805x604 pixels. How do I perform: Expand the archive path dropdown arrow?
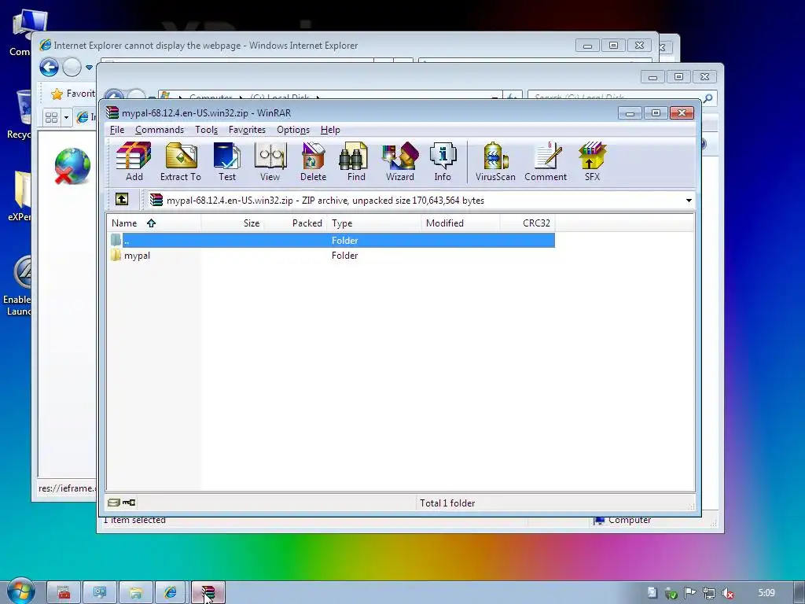tap(689, 201)
